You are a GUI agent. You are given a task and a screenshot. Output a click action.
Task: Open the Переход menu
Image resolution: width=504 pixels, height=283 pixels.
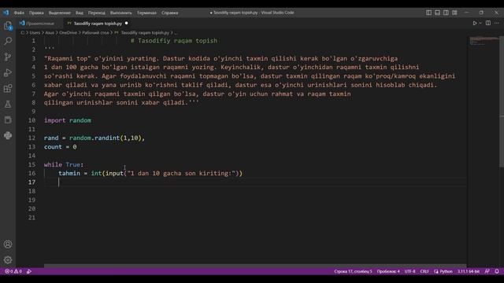(x=97, y=13)
